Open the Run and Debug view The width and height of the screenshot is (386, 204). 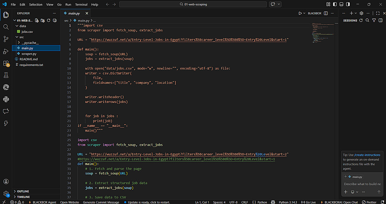click(6, 51)
